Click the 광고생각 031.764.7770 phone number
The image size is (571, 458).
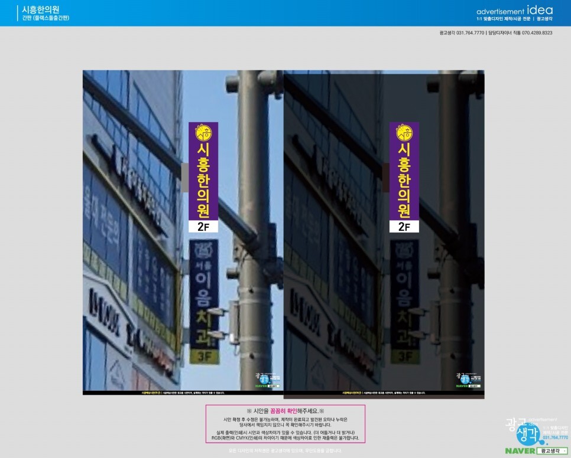462,33
